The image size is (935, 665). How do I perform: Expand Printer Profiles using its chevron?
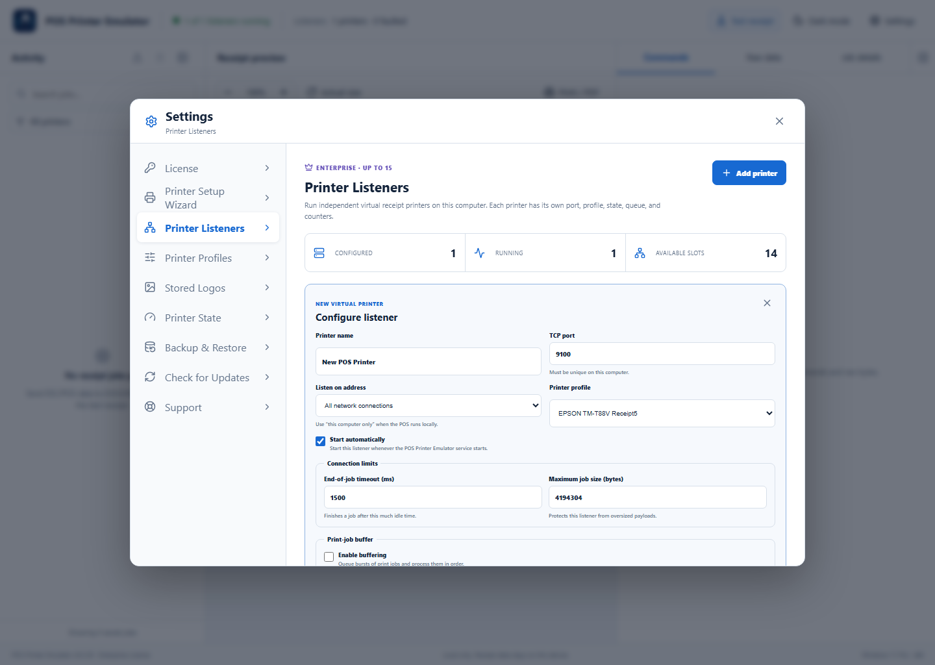pos(267,258)
